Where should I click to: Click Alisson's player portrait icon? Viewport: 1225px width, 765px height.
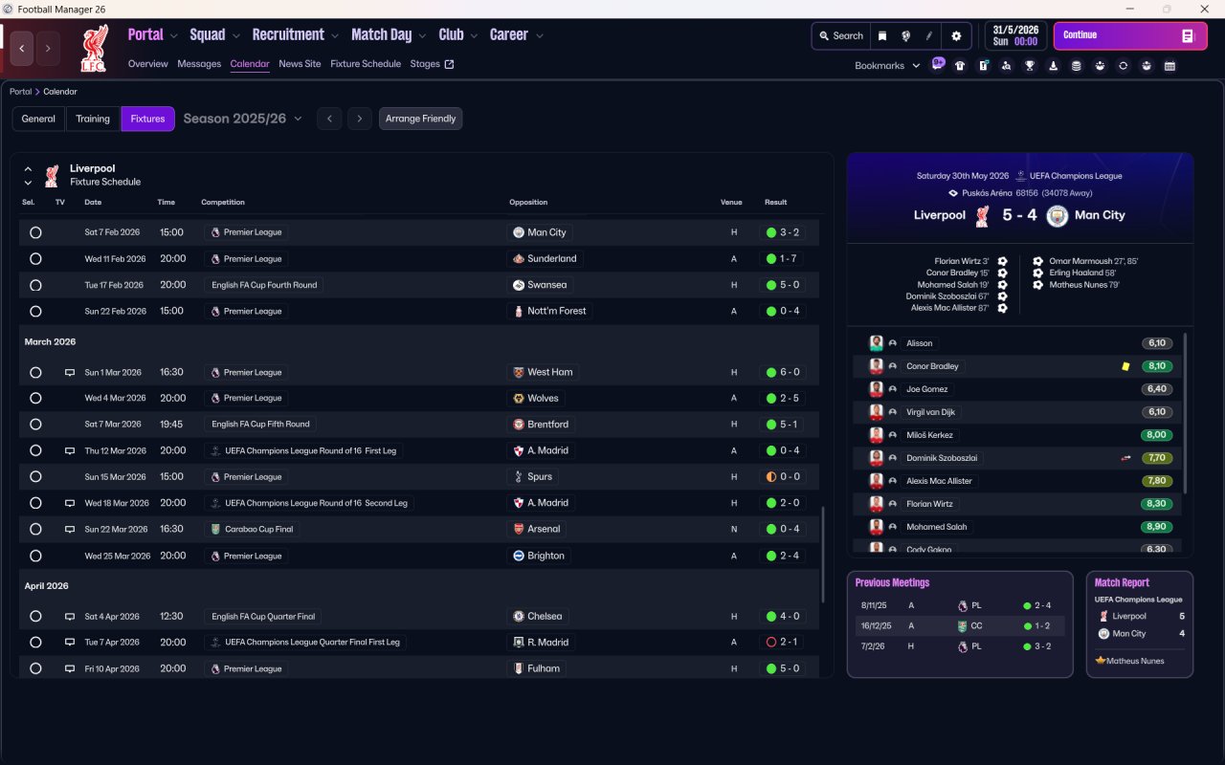(x=876, y=343)
